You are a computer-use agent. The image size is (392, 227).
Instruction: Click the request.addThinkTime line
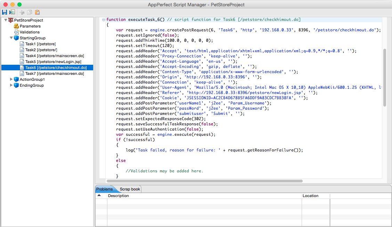point(164,40)
